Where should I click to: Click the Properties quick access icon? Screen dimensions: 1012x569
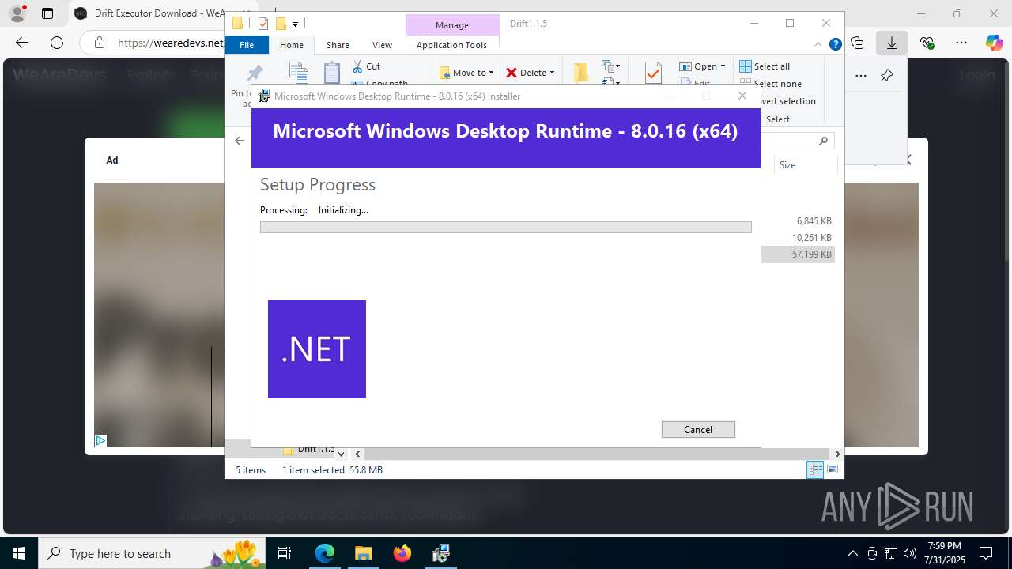coord(263,24)
